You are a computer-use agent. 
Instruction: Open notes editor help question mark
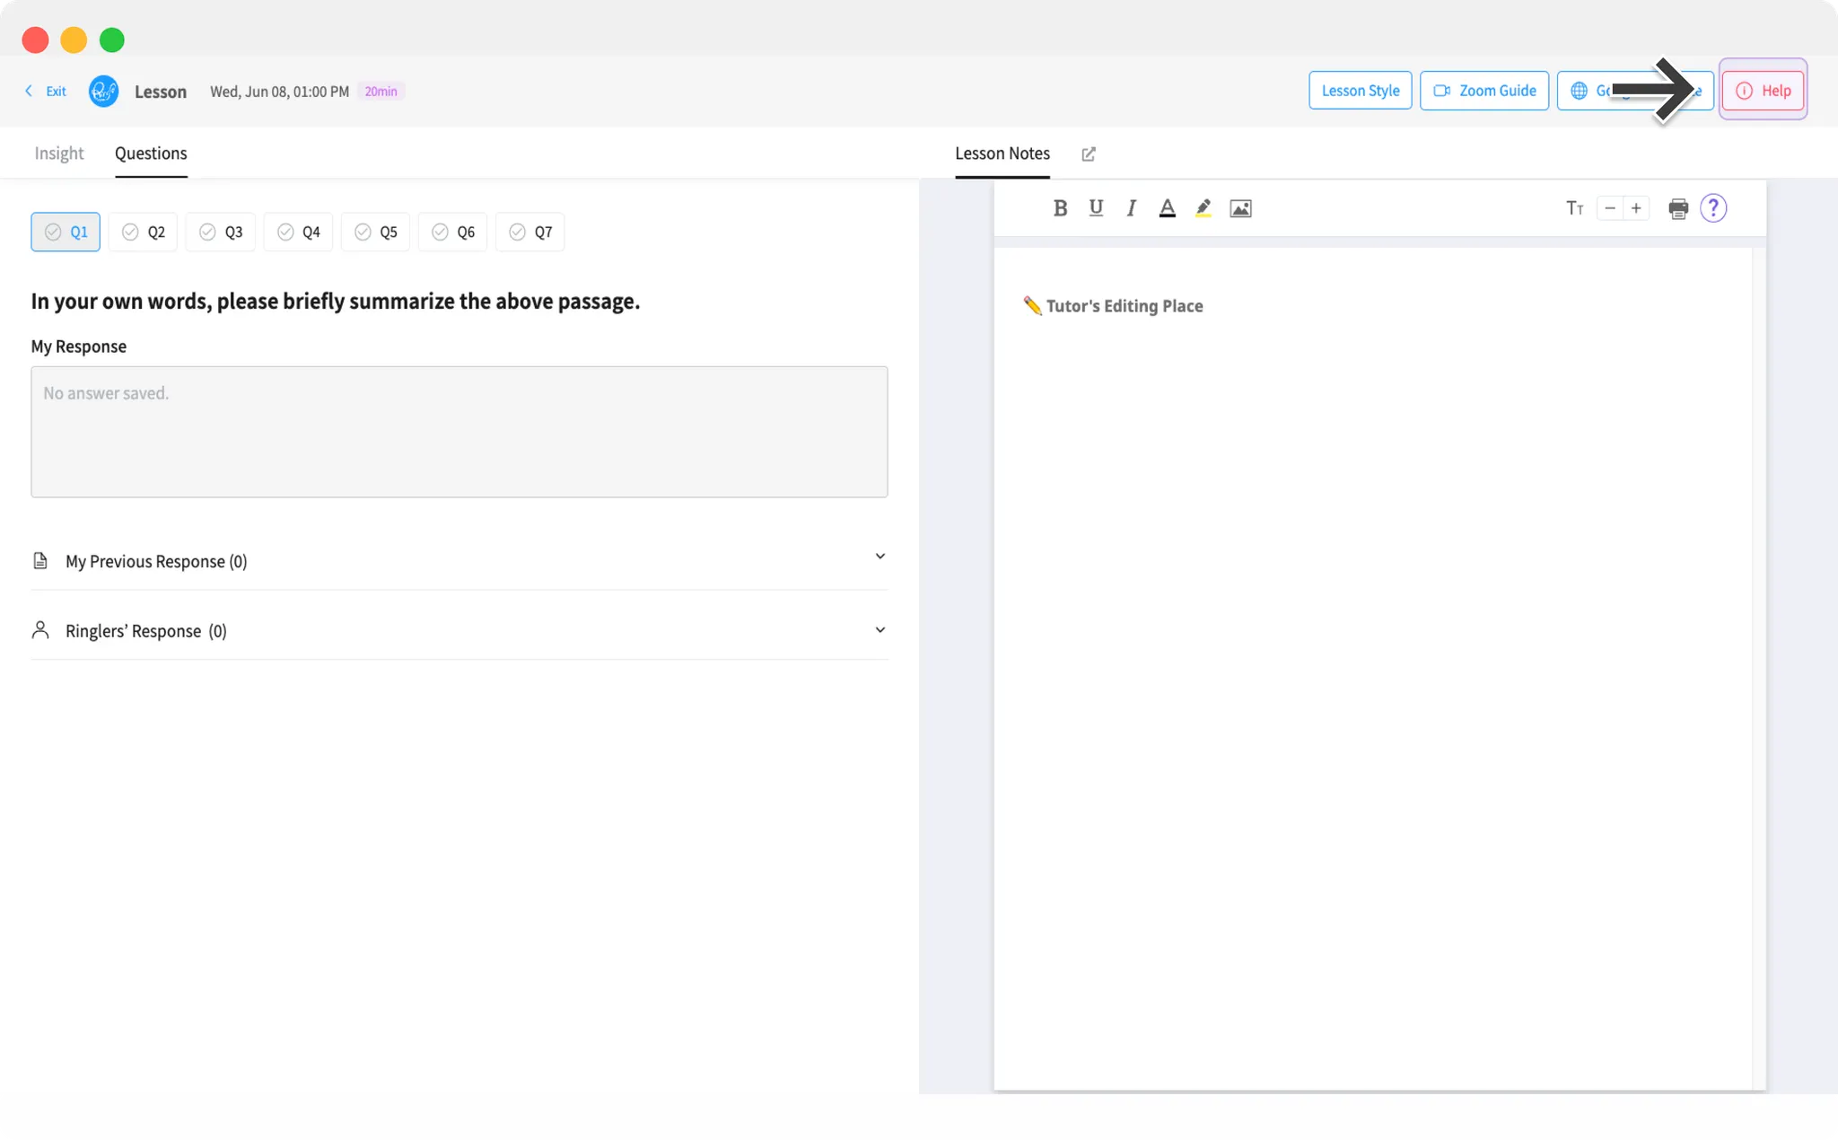pos(1712,208)
